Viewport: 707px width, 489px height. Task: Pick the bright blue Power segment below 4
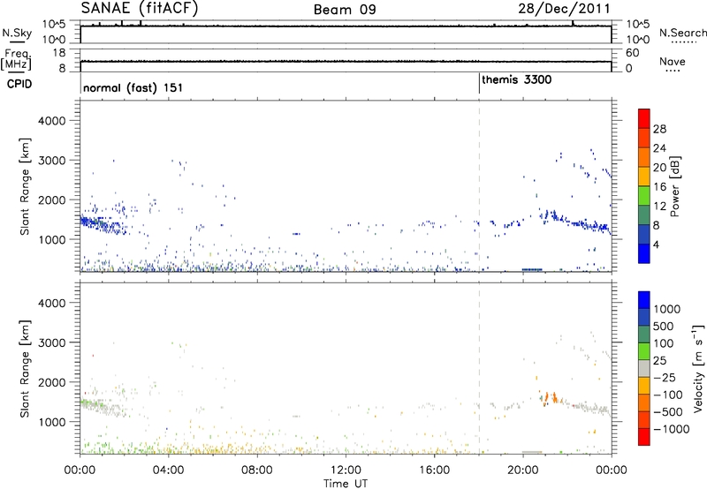coord(644,253)
